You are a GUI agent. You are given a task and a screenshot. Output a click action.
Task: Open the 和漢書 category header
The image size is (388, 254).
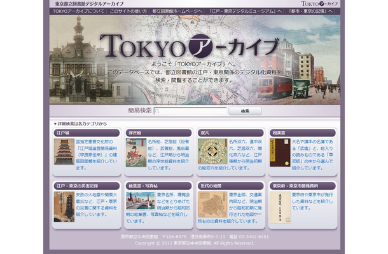point(303,133)
